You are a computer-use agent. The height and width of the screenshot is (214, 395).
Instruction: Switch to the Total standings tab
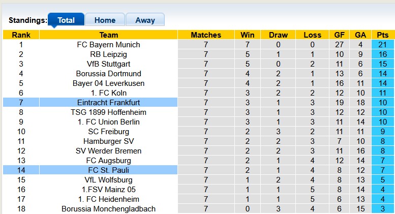point(66,20)
